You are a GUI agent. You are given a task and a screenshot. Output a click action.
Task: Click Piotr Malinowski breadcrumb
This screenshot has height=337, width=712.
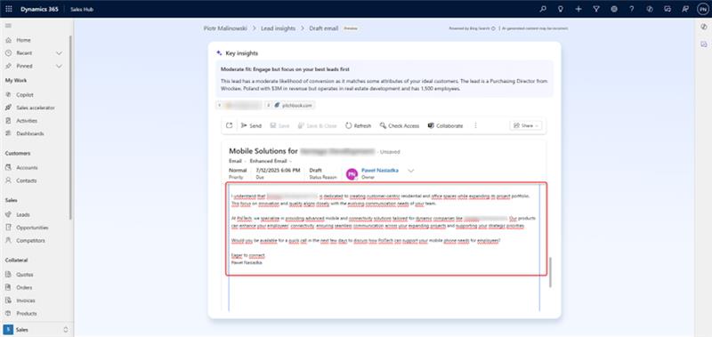click(x=225, y=28)
